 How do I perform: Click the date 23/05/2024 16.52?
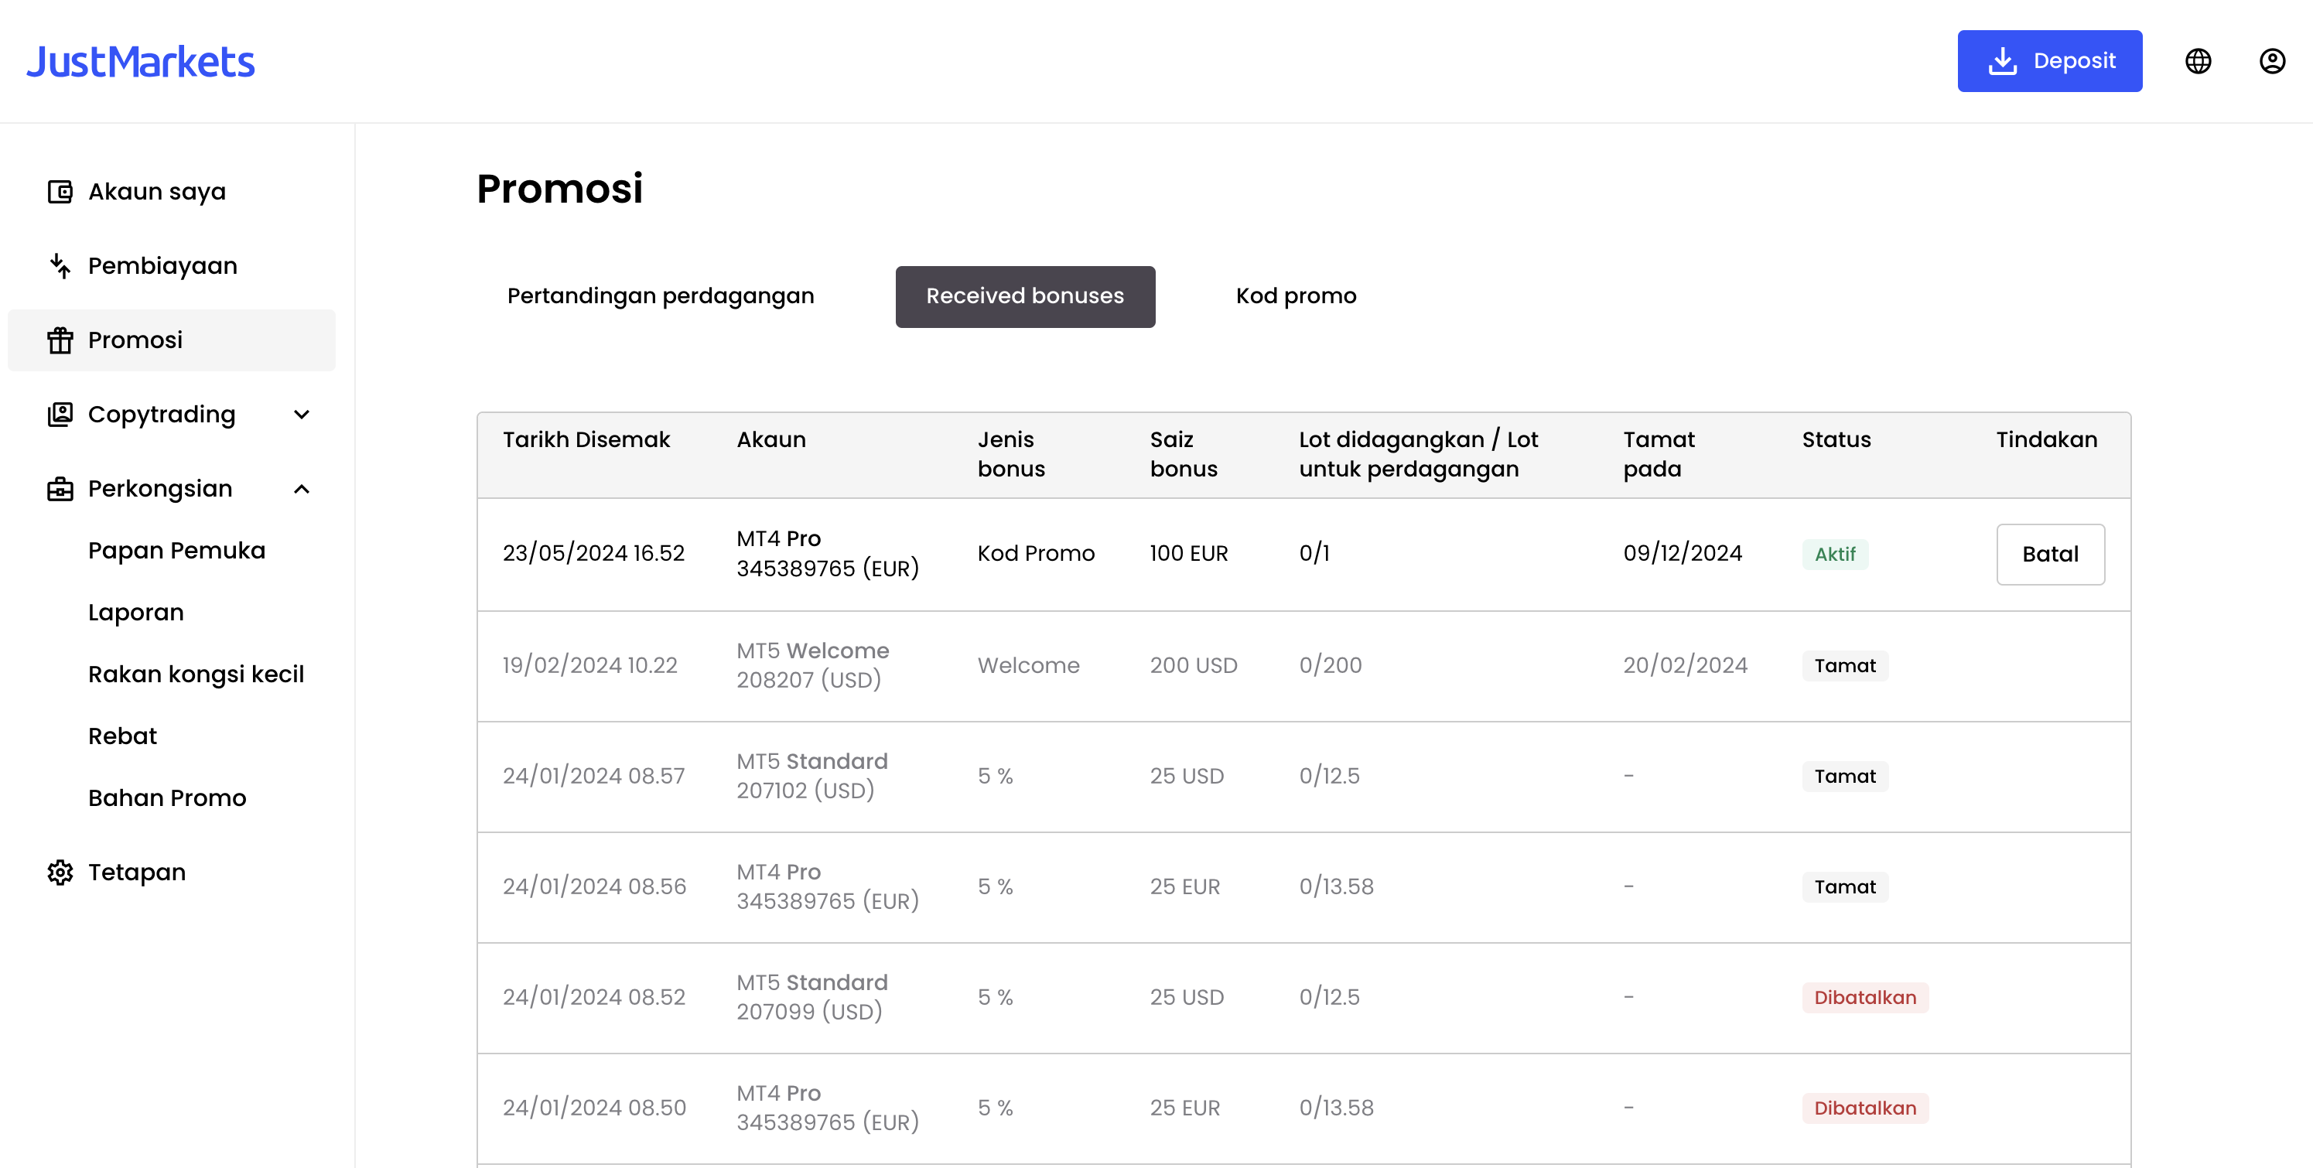[x=593, y=554]
